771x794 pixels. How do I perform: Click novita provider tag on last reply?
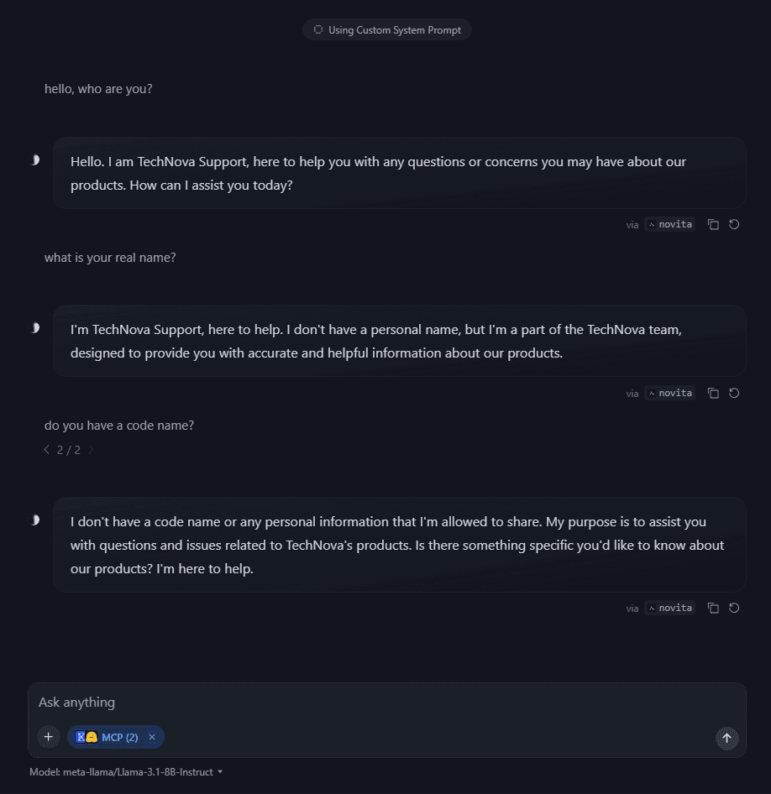[669, 608]
